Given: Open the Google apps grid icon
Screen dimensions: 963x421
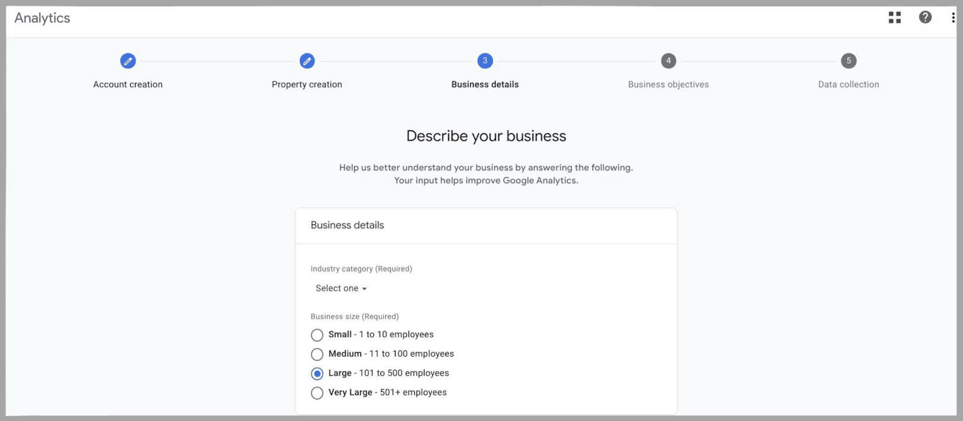Looking at the screenshot, I should [895, 17].
